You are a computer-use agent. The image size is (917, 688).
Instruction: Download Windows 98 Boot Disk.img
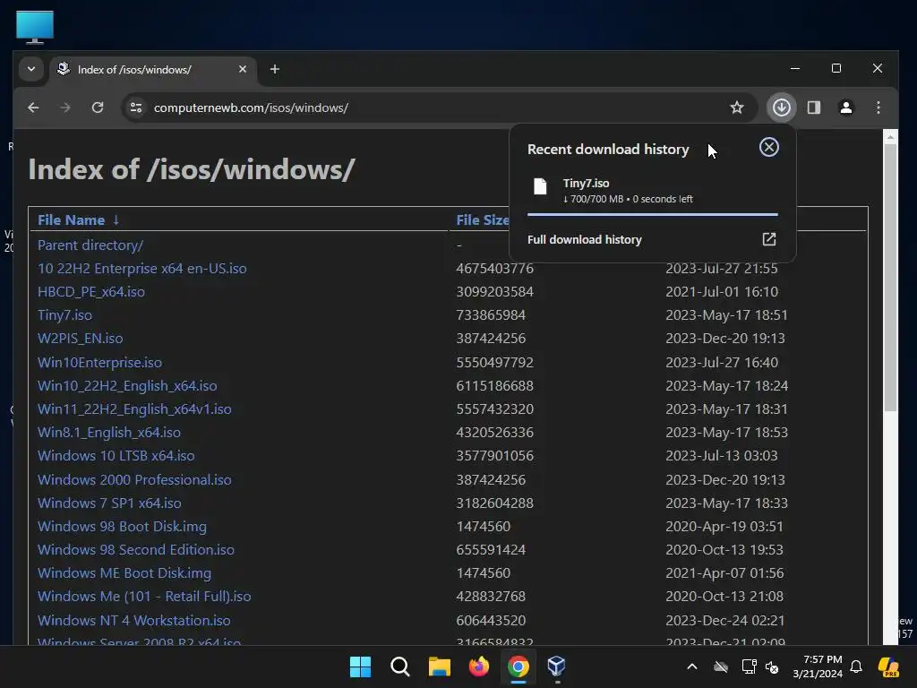[x=122, y=527]
